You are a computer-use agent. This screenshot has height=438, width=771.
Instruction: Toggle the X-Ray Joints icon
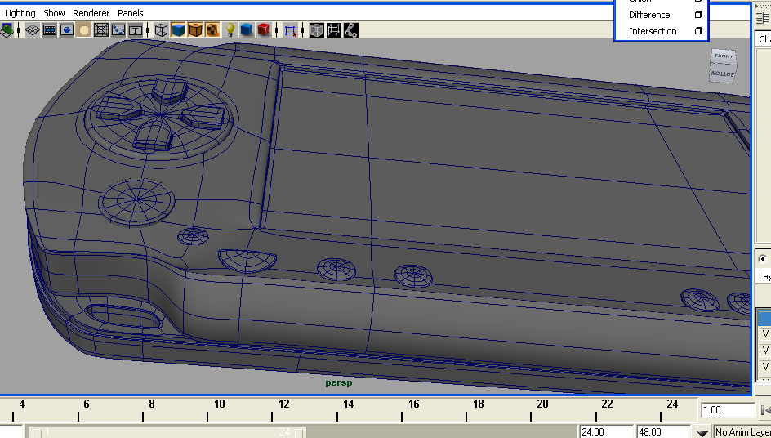[350, 30]
